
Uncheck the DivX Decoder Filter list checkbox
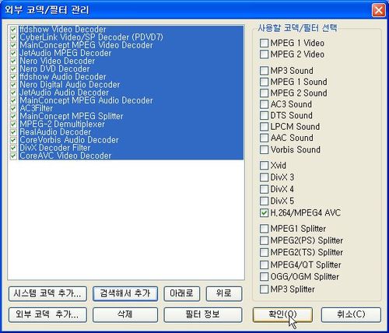(13, 148)
